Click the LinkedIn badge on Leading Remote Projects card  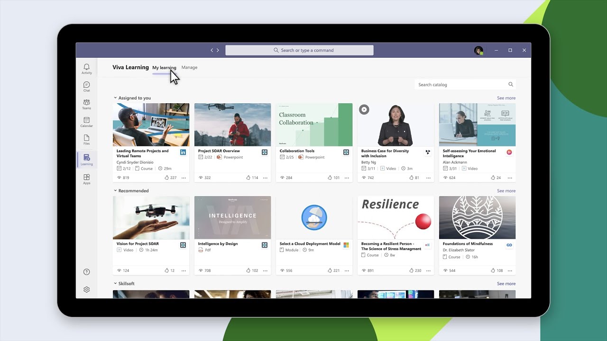click(x=183, y=152)
